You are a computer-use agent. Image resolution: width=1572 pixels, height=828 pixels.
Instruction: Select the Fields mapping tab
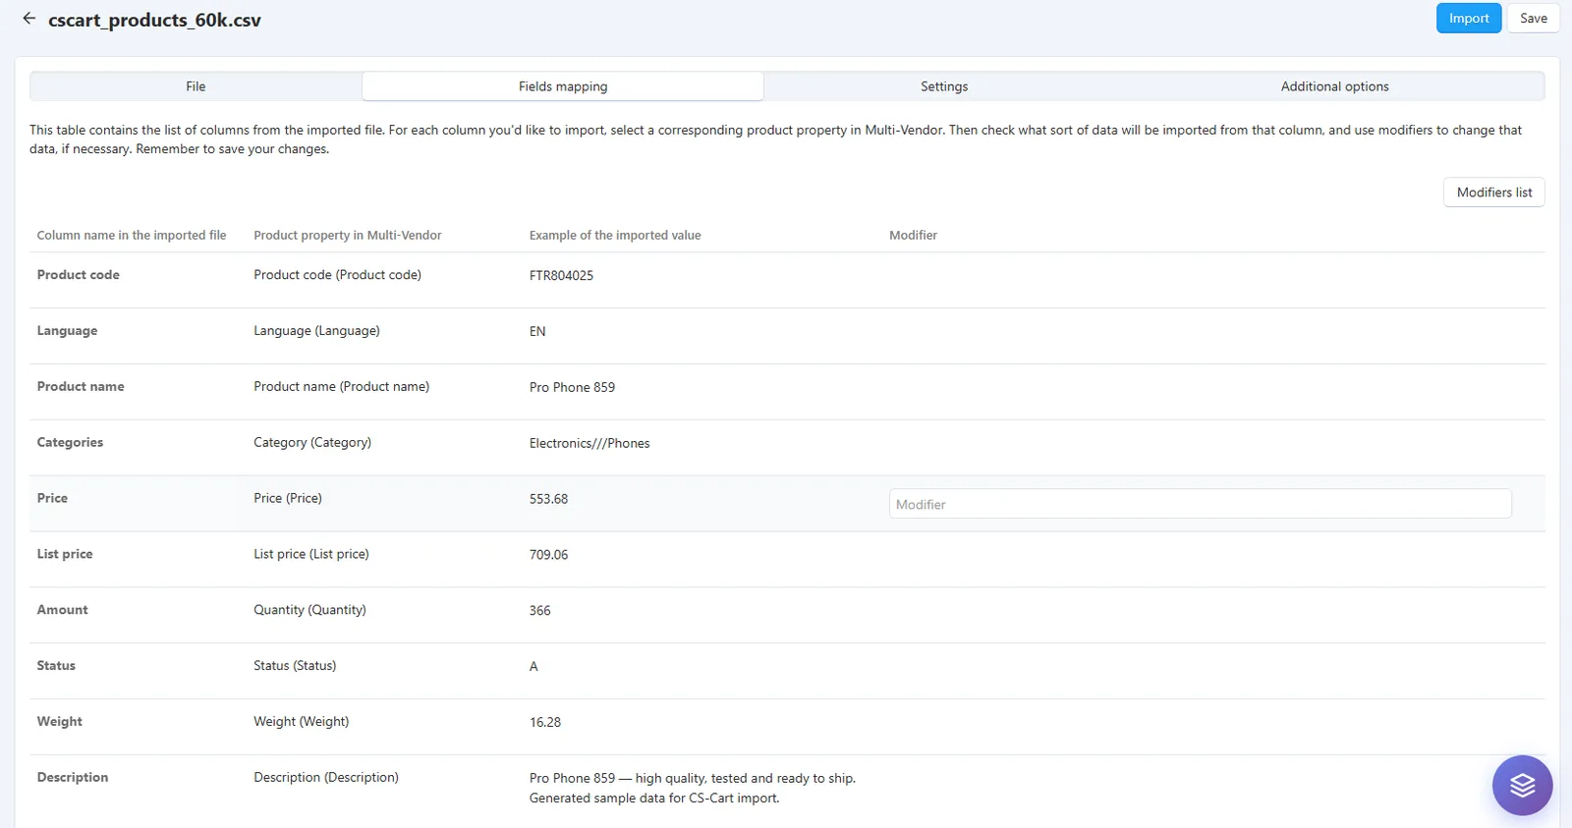coord(563,86)
